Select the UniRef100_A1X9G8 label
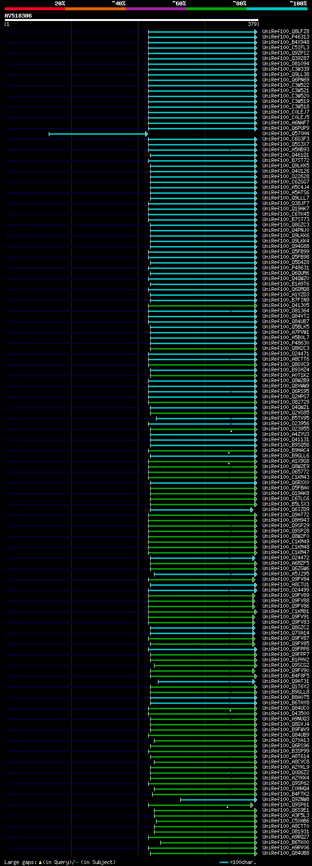This screenshot has width=312, height=866. pyautogui.click(x=286, y=461)
